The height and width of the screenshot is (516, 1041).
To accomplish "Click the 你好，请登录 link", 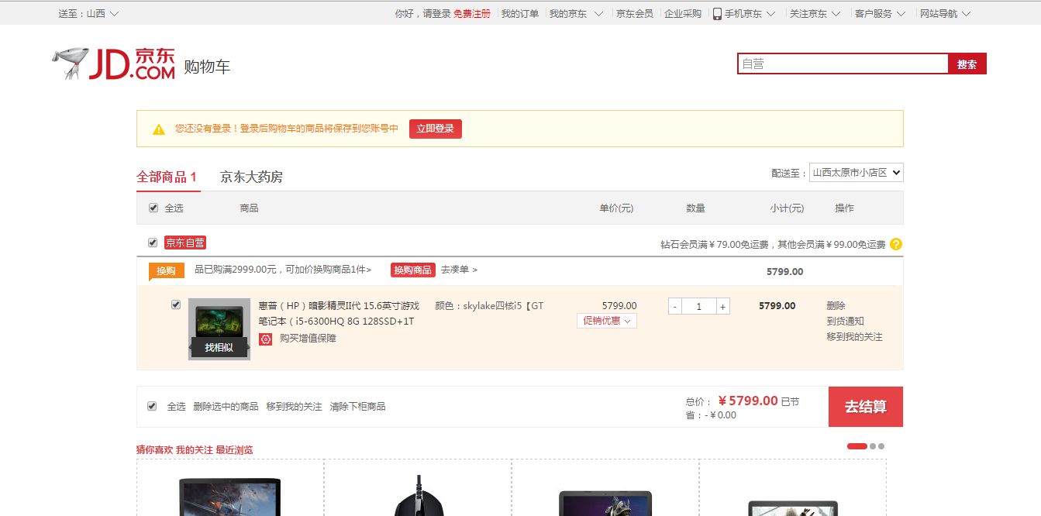I will pos(422,14).
